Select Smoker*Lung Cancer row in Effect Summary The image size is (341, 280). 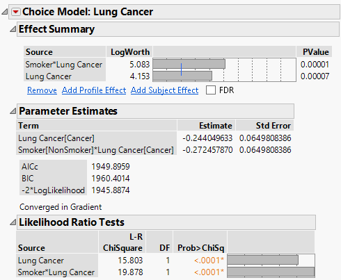click(x=64, y=65)
